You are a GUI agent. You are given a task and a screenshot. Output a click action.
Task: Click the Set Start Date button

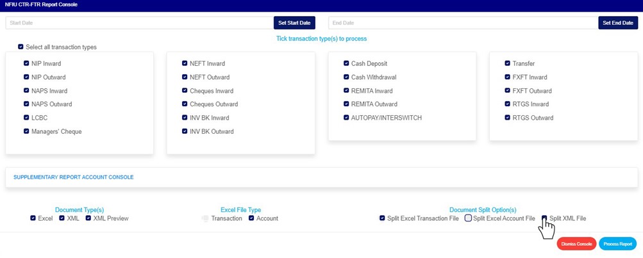pyautogui.click(x=294, y=23)
